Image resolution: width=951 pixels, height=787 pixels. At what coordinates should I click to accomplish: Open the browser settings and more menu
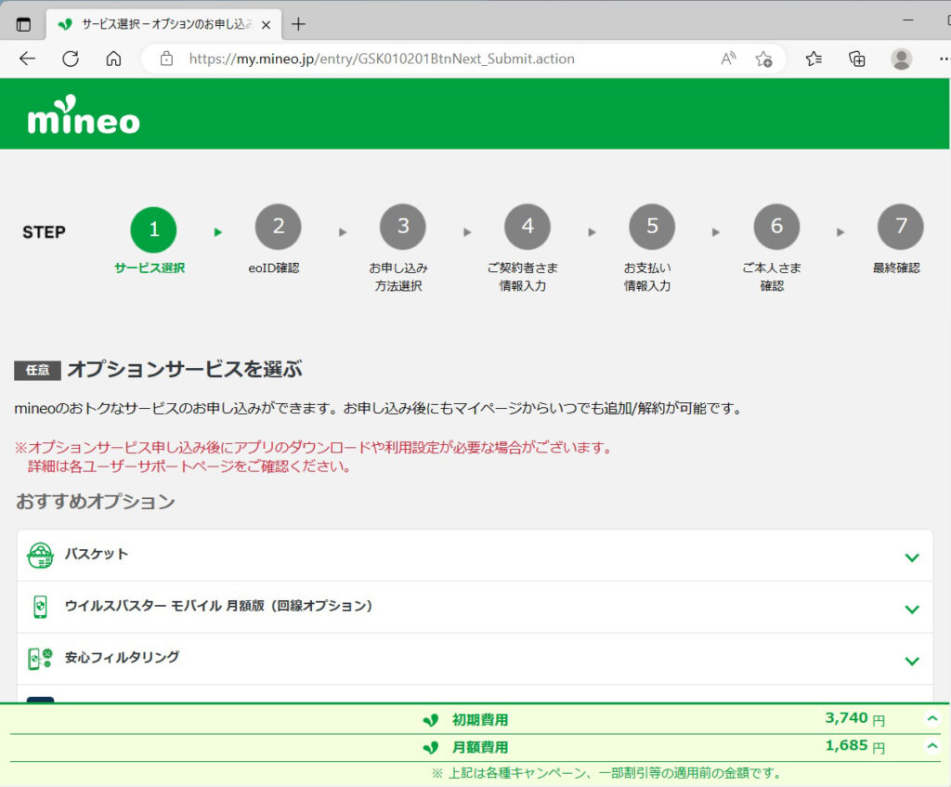pos(944,59)
